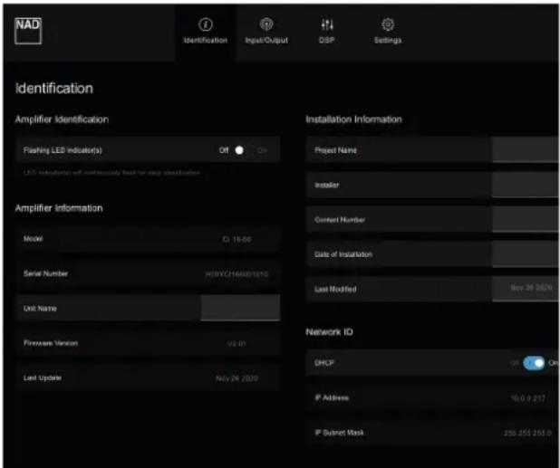Screen dimensions: 560x468
Task: Open the Settings tab
Action: pos(388,33)
